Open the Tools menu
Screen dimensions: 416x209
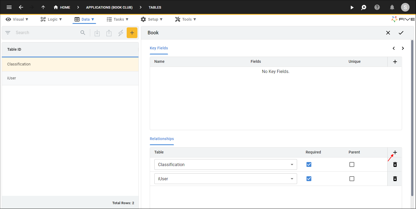[x=185, y=19]
